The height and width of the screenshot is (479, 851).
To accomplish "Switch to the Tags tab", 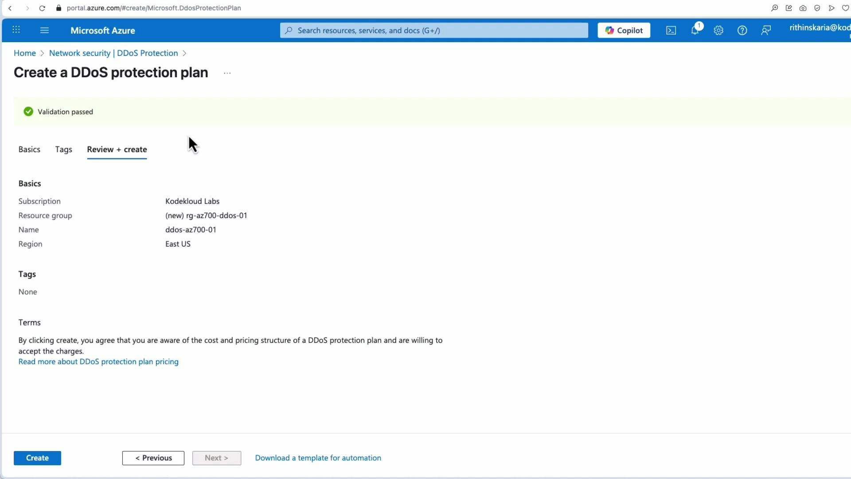I will (x=63, y=149).
